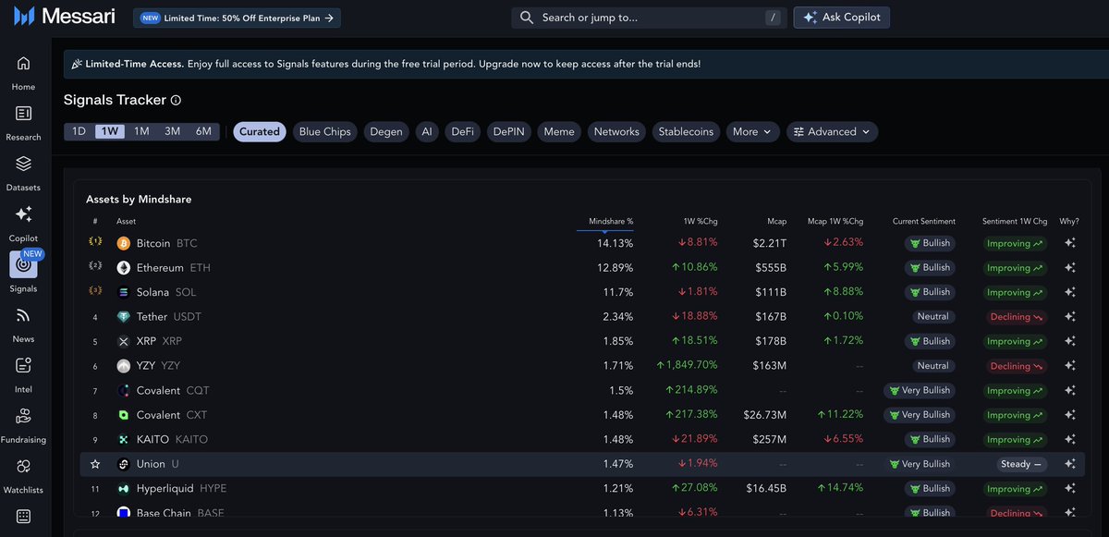Sort by the Sentiment 1W Chg column
Screen dimensions: 1109x537
pyautogui.click(x=1015, y=222)
